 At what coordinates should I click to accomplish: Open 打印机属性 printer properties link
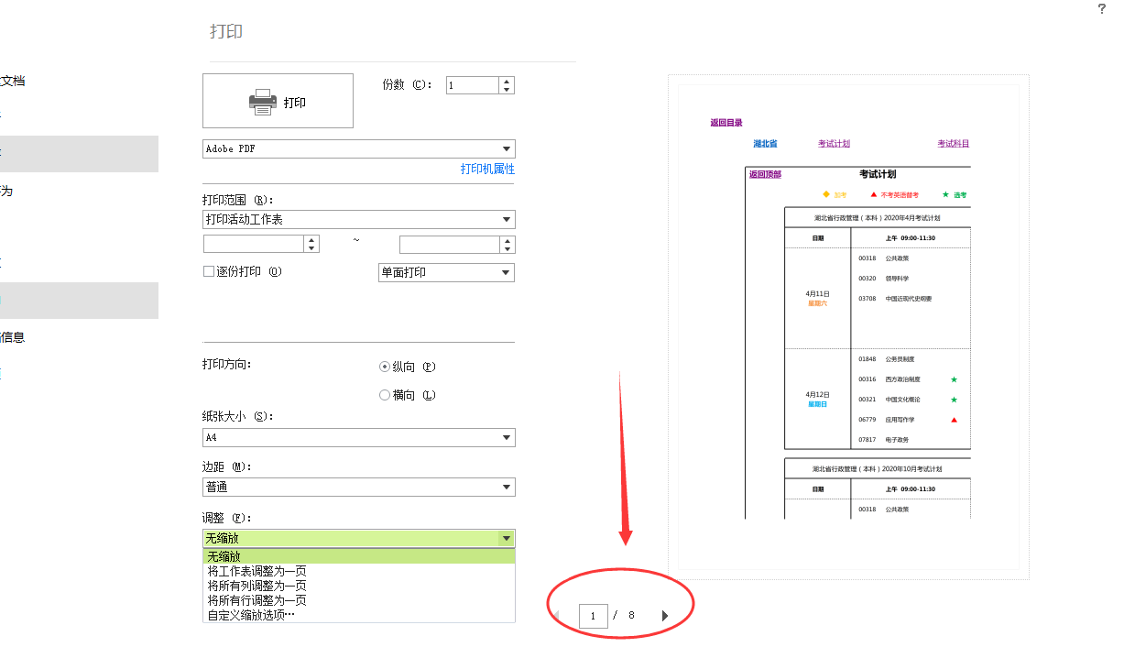[x=487, y=170]
